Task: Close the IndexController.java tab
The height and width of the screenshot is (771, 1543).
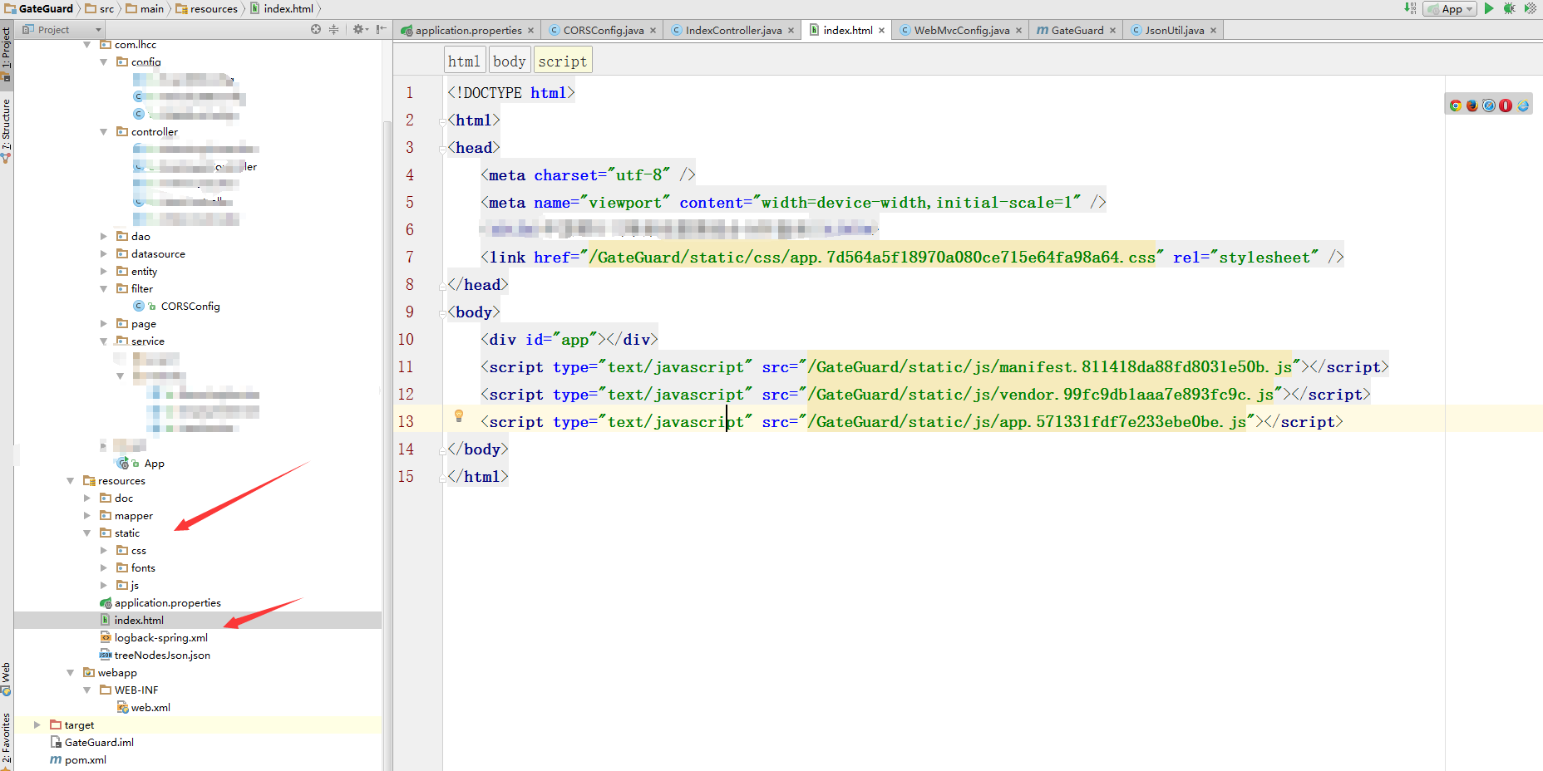Action: point(791,31)
